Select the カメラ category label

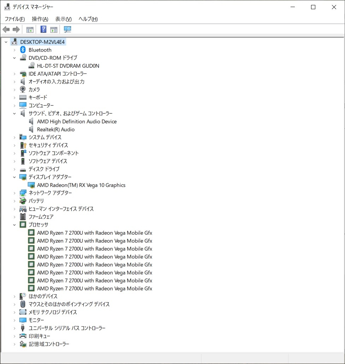point(34,90)
